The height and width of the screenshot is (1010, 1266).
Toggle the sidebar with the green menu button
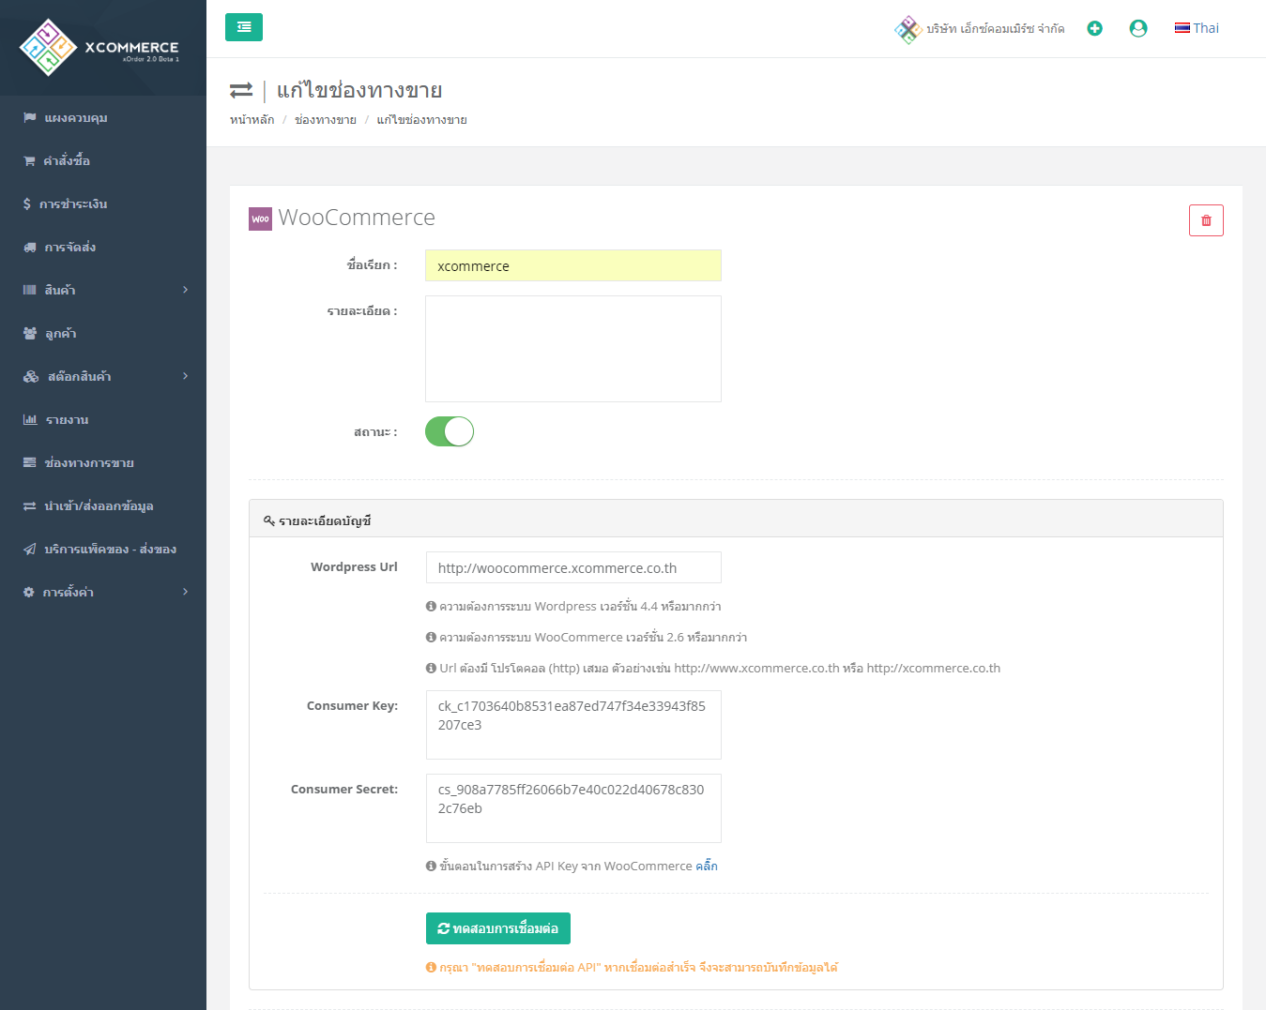[244, 27]
